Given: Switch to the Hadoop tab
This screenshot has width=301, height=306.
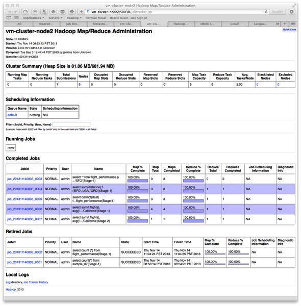Looking at the screenshot, I should pos(181,24).
